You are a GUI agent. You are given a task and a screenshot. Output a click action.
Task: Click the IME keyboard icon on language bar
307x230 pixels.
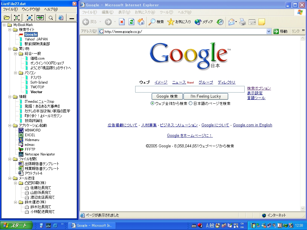pyautogui.click(x=194, y=226)
